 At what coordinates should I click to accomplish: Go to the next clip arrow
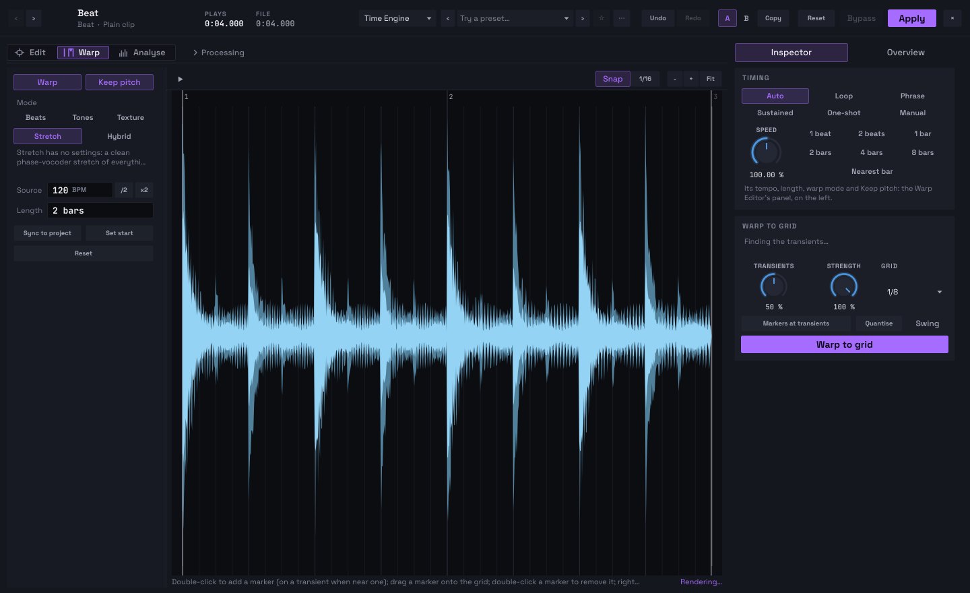[x=34, y=19]
